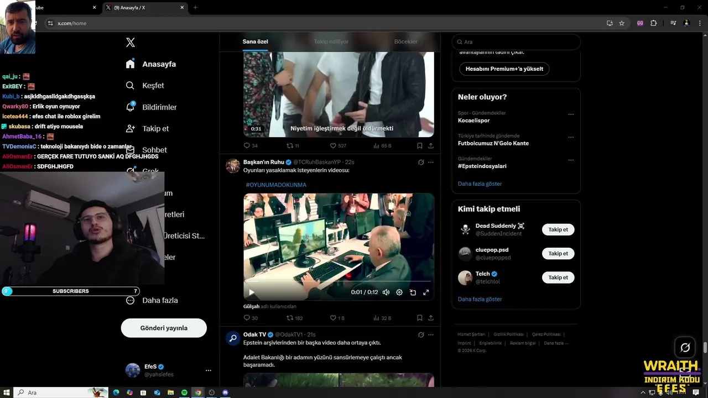The width and height of the screenshot is (708, 398).
Task: Open more options for N'Golo Kante trend
Action: (x=571, y=137)
